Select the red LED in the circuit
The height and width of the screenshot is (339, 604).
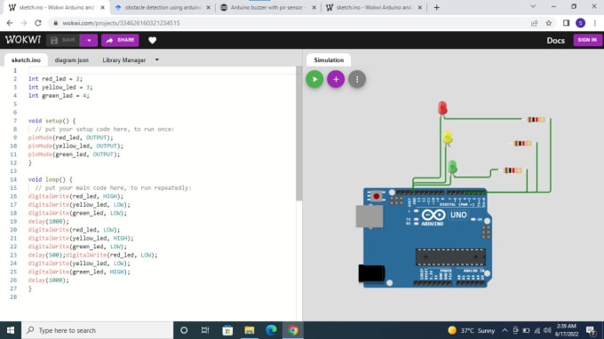point(442,107)
